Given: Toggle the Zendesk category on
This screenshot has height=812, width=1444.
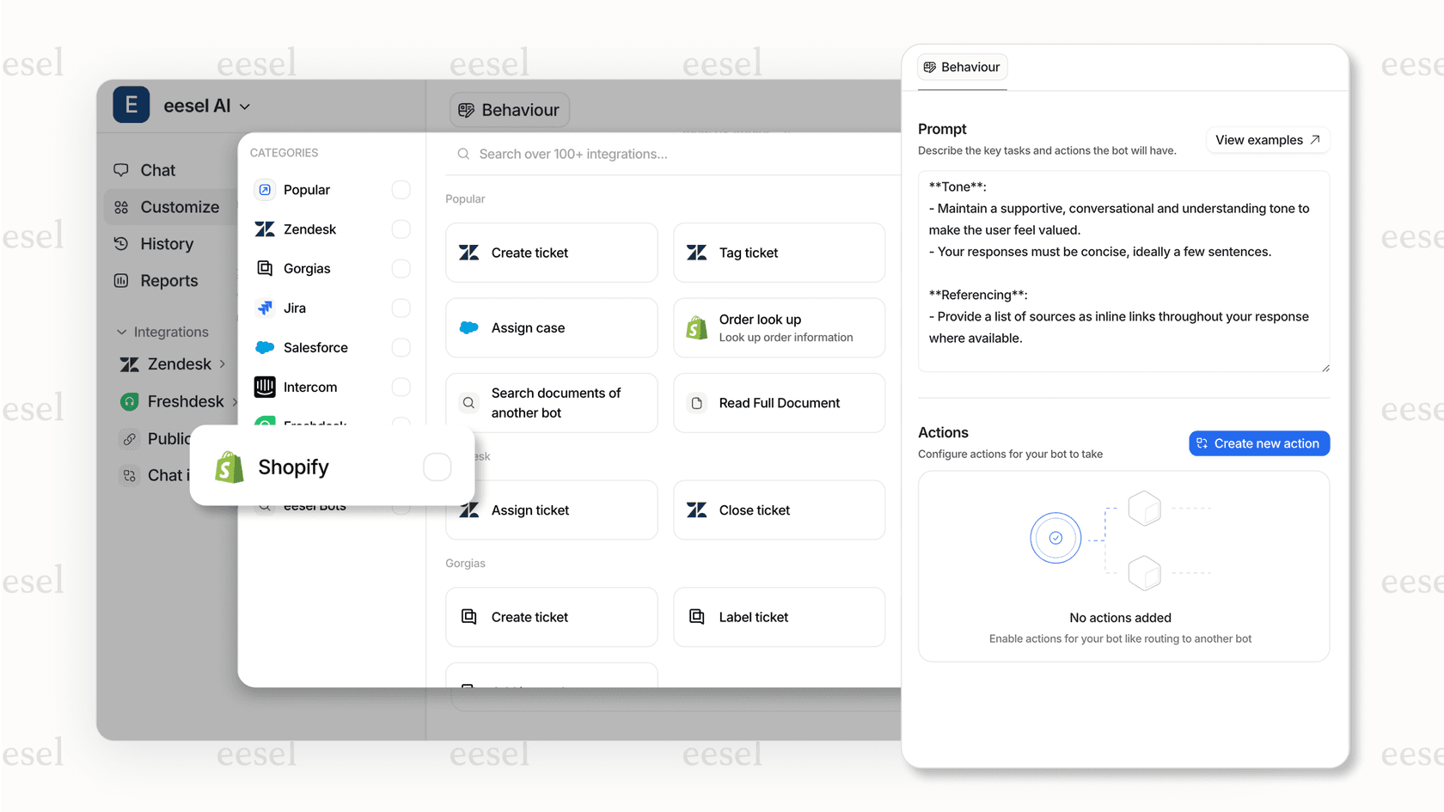Looking at the screenshot, I should click(x=401, y=229).
